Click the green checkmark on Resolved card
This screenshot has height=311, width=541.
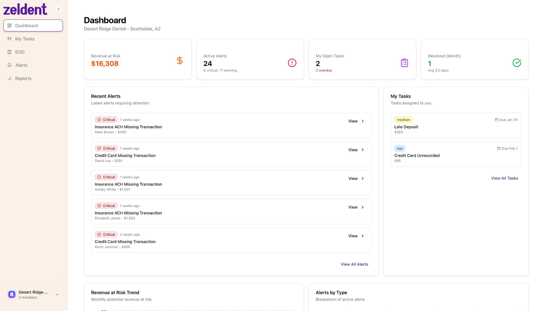pyautogui.click(x=517, y=63)
